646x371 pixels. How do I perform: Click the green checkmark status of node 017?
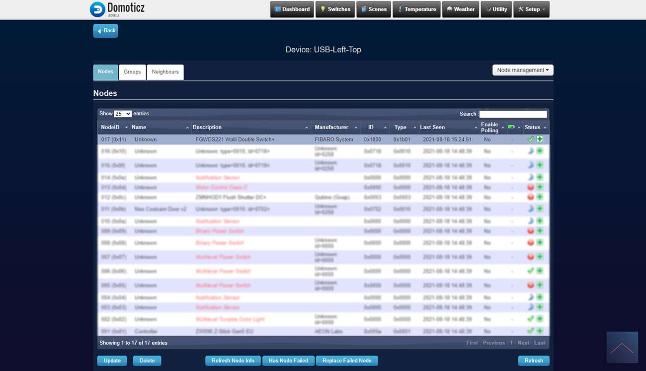[530, 140]
